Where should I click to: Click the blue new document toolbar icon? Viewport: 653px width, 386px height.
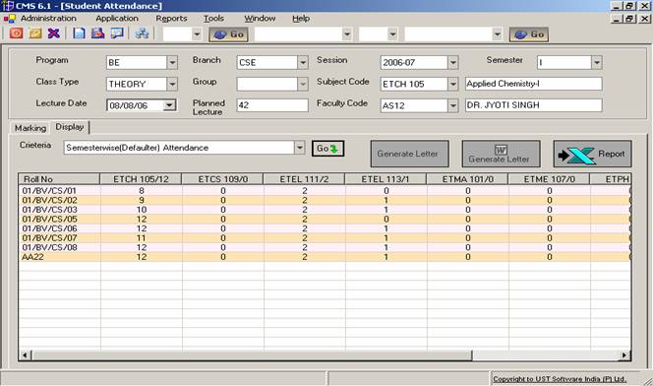coord(79,33)
